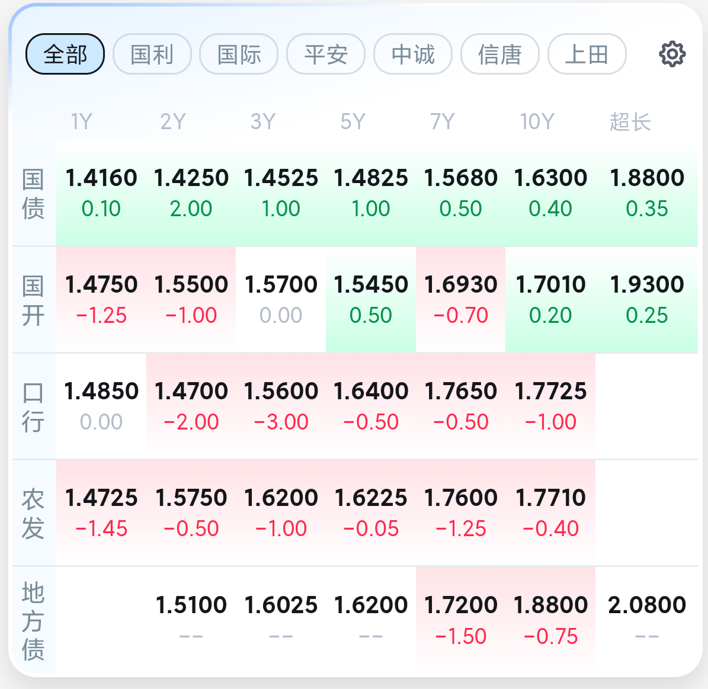Switch to the 国际 broker tab
Viewport: 708px width, 689px height.
239,54
